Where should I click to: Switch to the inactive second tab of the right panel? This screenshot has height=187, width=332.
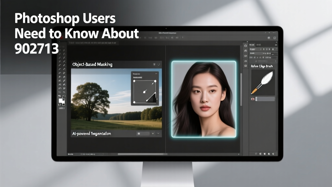click(258, 45)
